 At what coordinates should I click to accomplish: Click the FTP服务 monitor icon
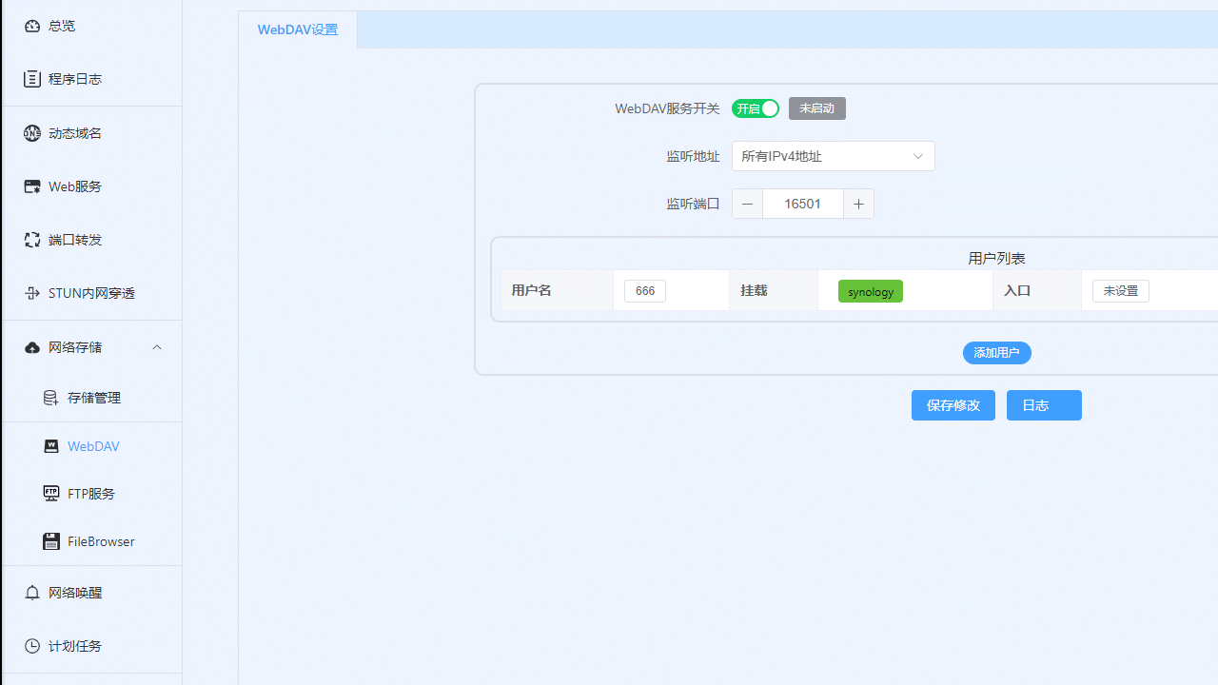(51, 494)
